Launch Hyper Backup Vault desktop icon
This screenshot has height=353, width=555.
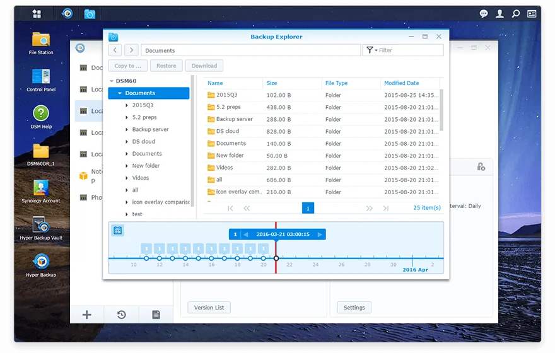[x=41, y=225]
